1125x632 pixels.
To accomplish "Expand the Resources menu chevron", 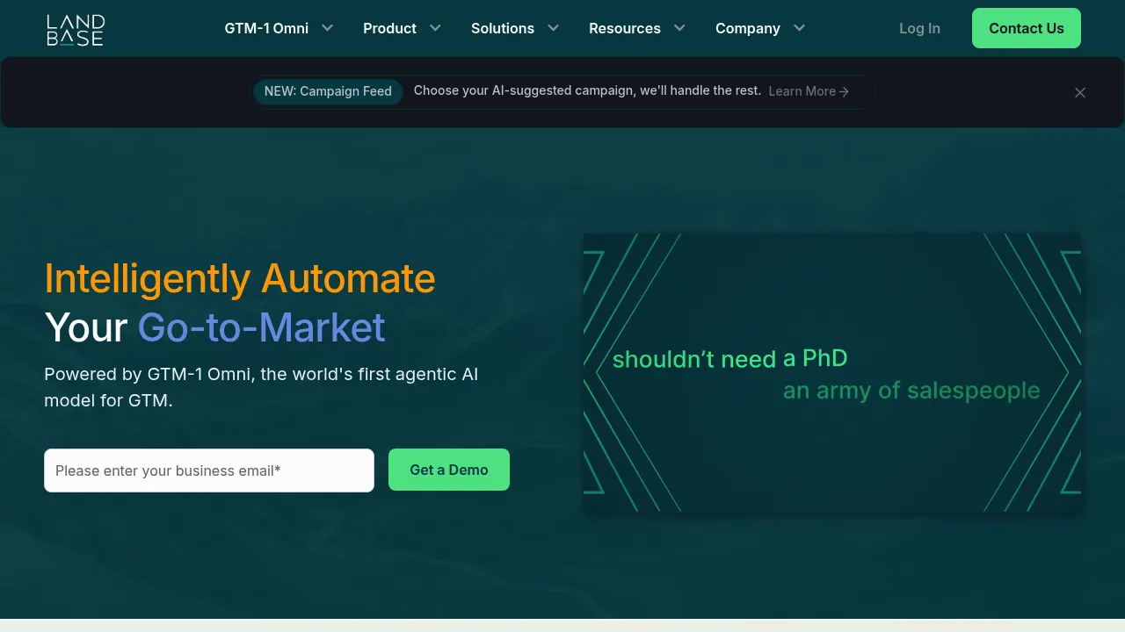I will (679, 28).
